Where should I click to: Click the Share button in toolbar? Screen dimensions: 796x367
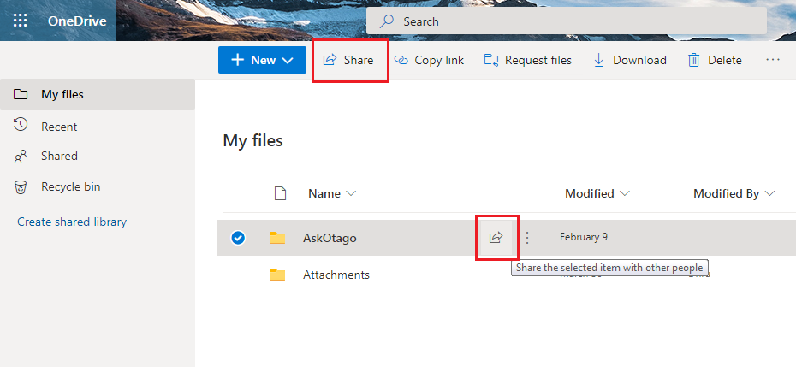click(x=349, y=60)
